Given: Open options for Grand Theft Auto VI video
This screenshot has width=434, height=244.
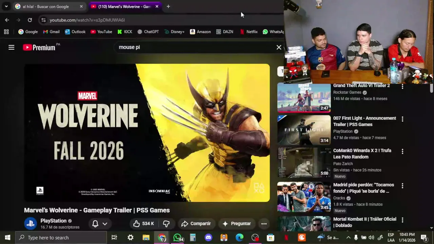Looking at the screenshot, I should (402, 86).
